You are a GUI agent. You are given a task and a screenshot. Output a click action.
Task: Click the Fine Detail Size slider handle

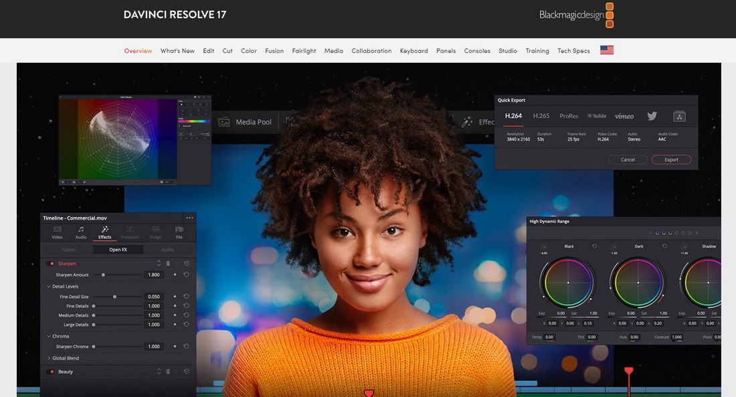(x=114, y=297)
